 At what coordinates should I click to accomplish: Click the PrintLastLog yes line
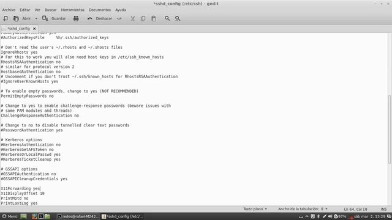click(19, 204)
